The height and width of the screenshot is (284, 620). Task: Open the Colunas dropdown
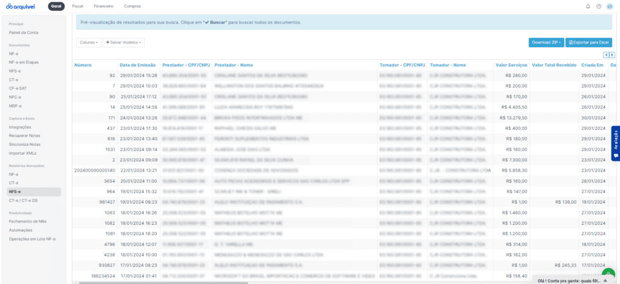(88, 42)
